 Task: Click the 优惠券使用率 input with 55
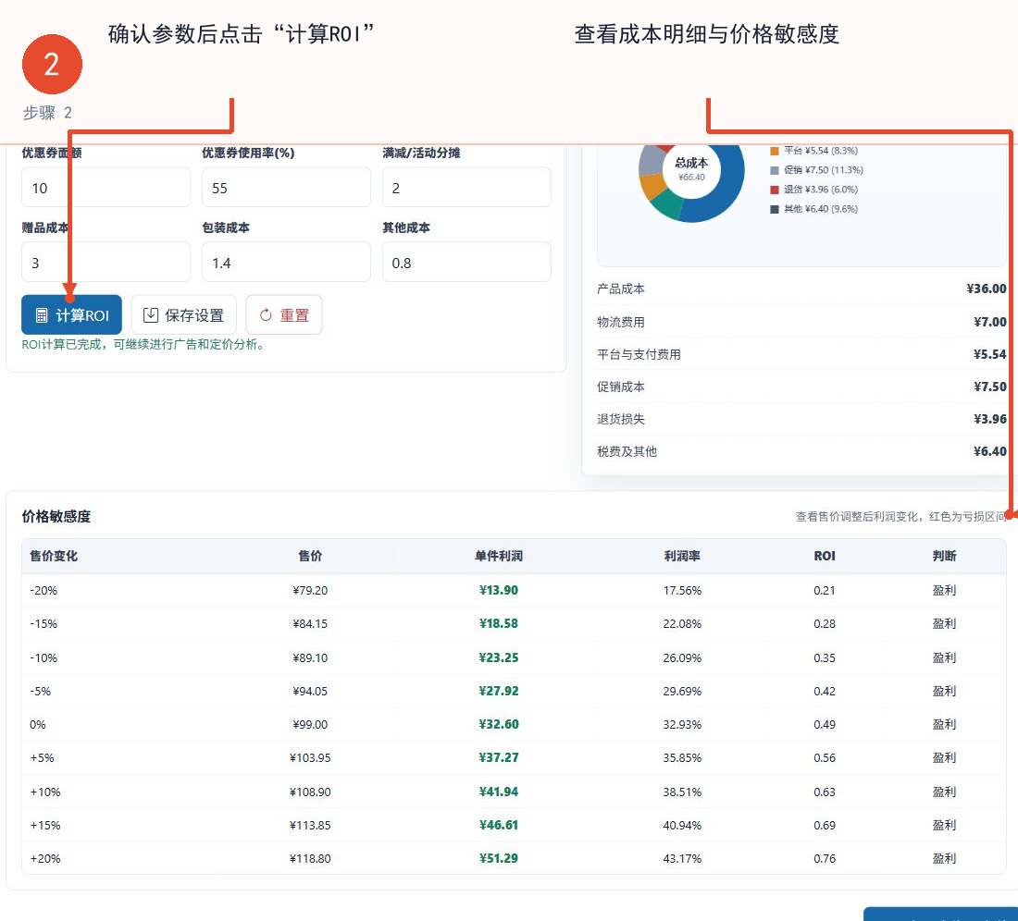tap(286, 188)
